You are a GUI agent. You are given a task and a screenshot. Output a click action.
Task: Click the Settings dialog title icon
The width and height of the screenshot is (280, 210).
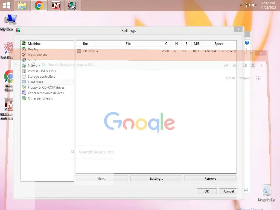18,30
